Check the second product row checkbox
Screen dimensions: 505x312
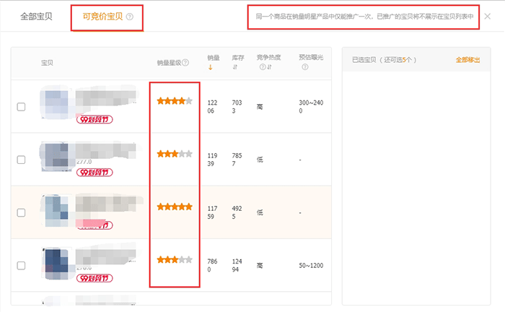(x=21, y=160)
